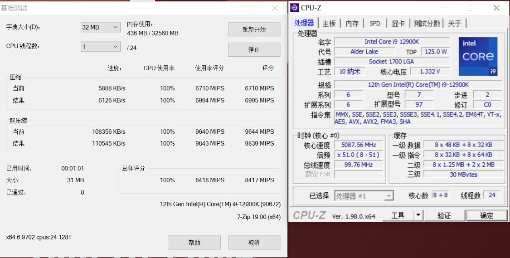Click the CPU-Z app icon in title bar
Image resolution: width=510 pixels, height=258 pixels.
[x=294, y=8]
